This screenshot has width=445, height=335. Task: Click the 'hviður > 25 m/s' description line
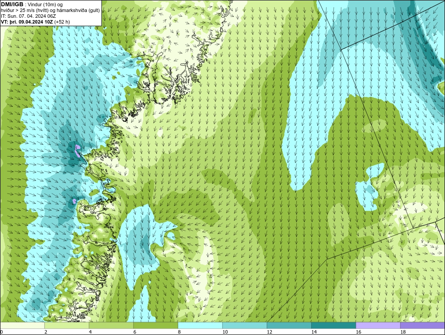[50, 11]
